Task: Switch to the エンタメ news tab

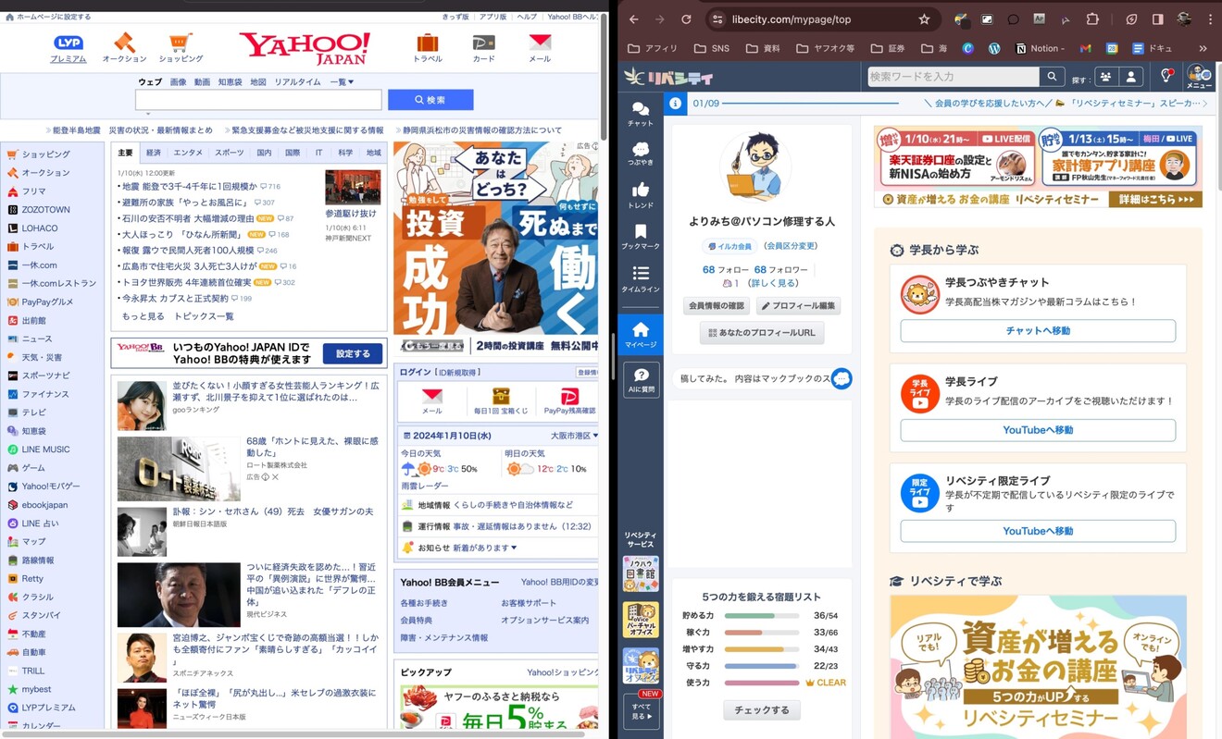Action: pos(188,153)
